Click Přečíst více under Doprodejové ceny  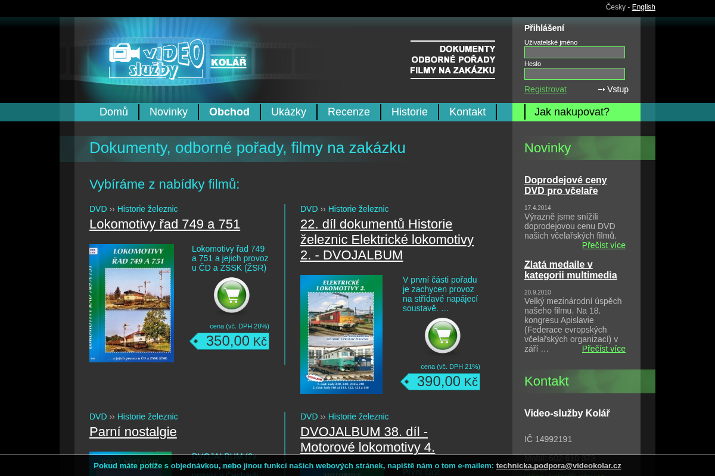(604, 245)
